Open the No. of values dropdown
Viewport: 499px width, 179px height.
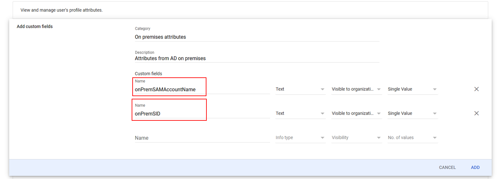412,138
